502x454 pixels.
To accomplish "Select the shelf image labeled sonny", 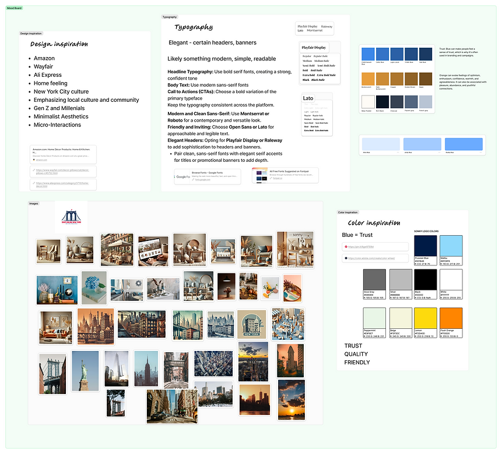I will coord(295,249).
